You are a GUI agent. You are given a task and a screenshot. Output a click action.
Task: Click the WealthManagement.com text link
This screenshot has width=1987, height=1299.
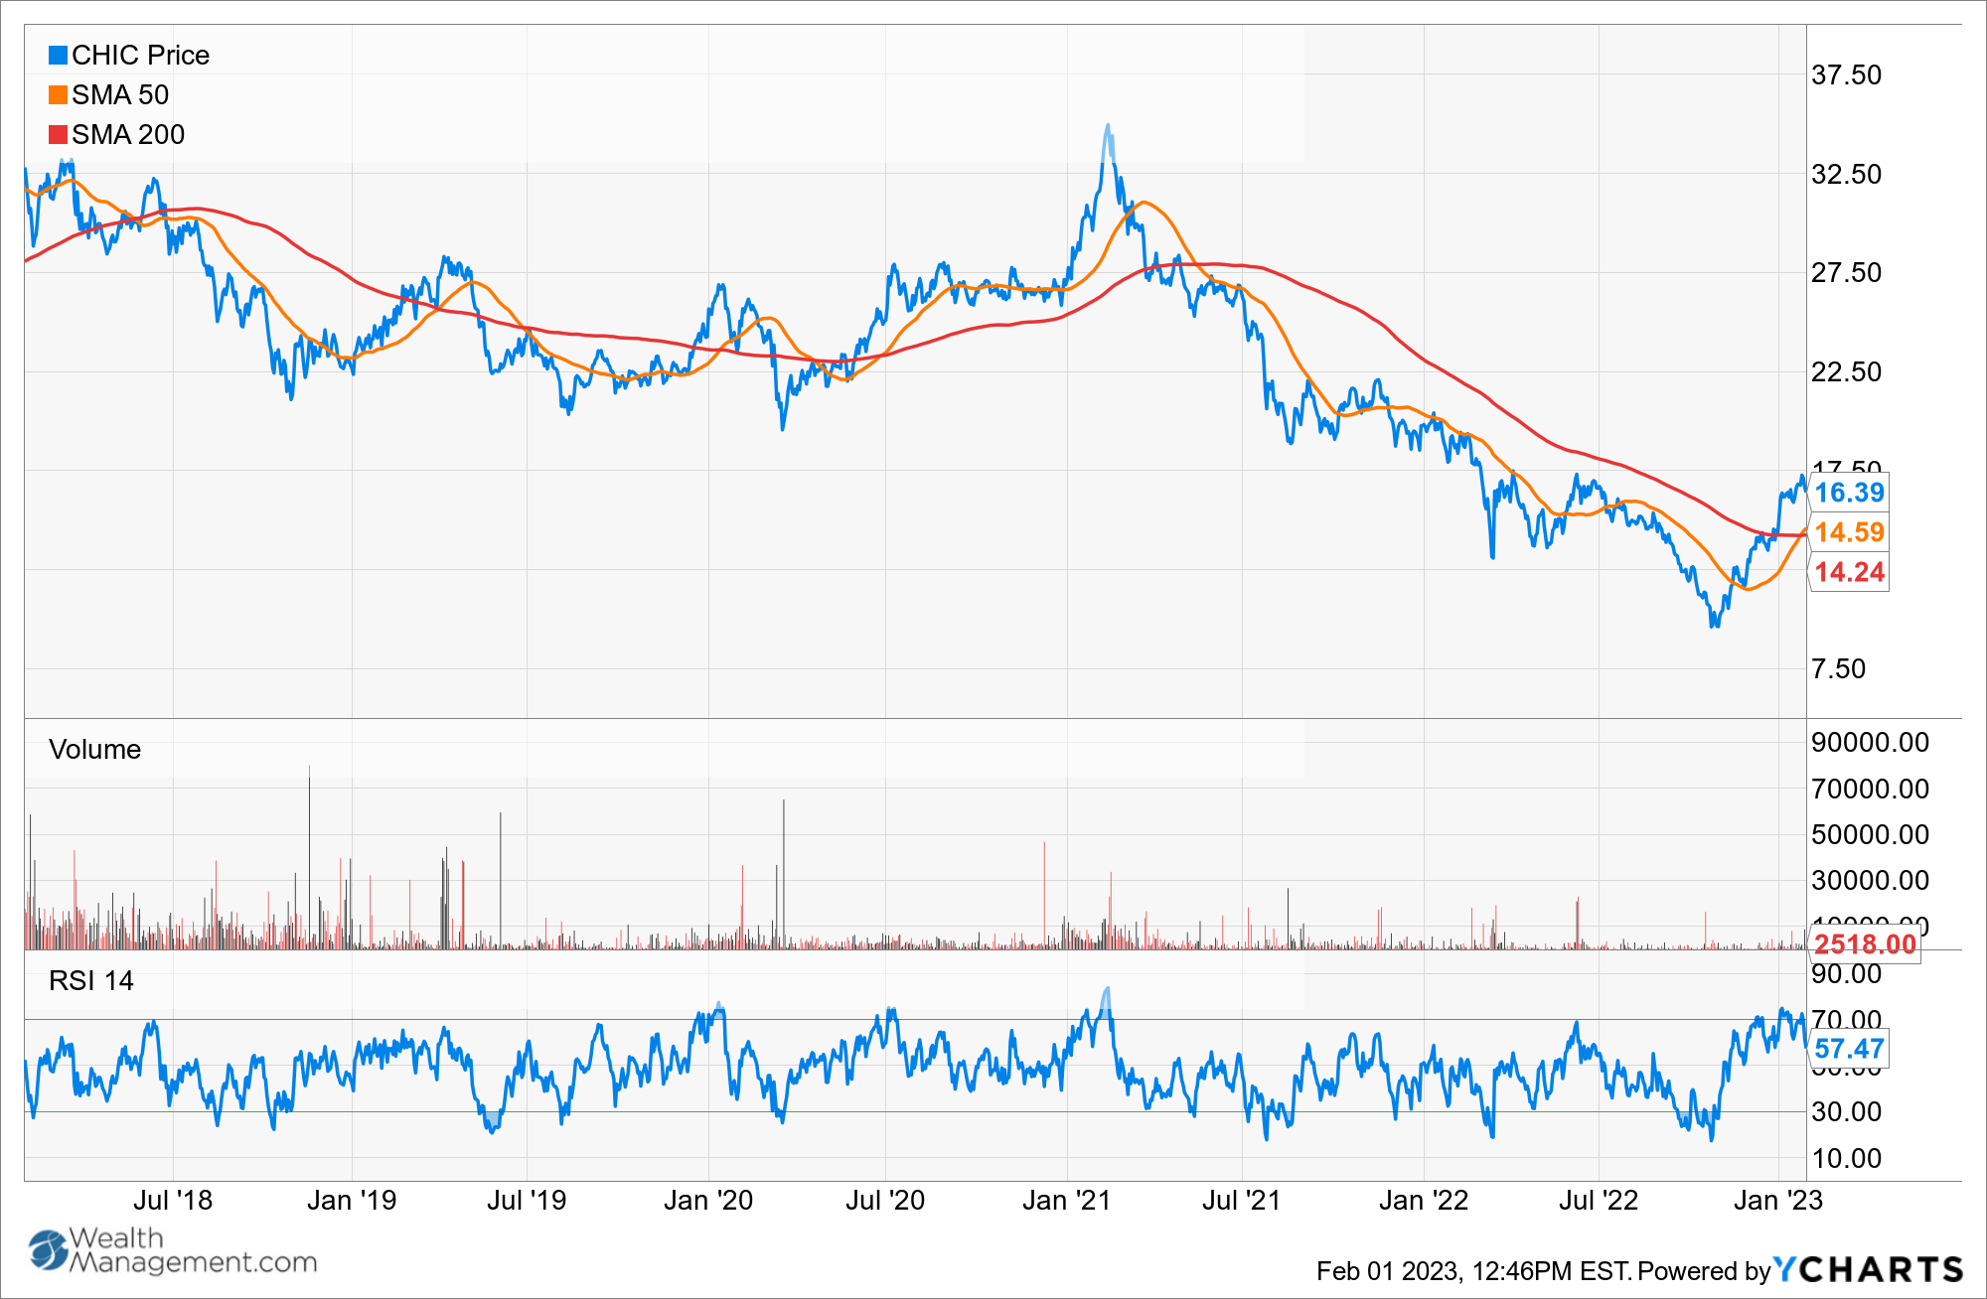pos(193,1250)
